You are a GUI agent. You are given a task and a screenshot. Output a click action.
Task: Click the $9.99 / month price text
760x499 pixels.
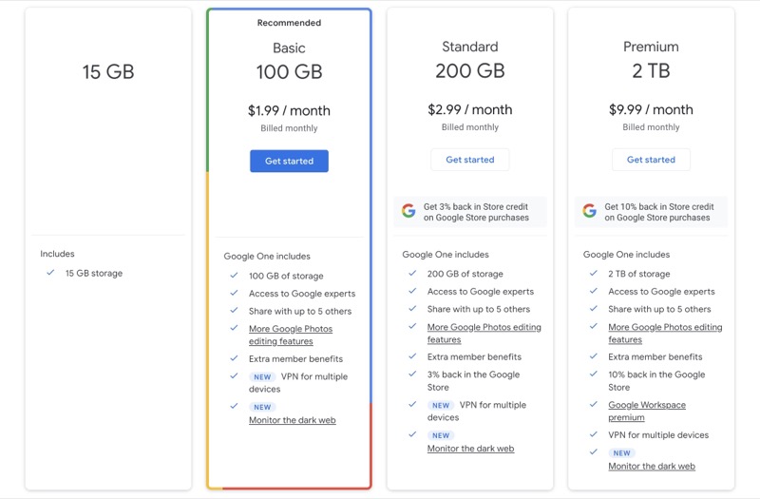tap(651, 109)
